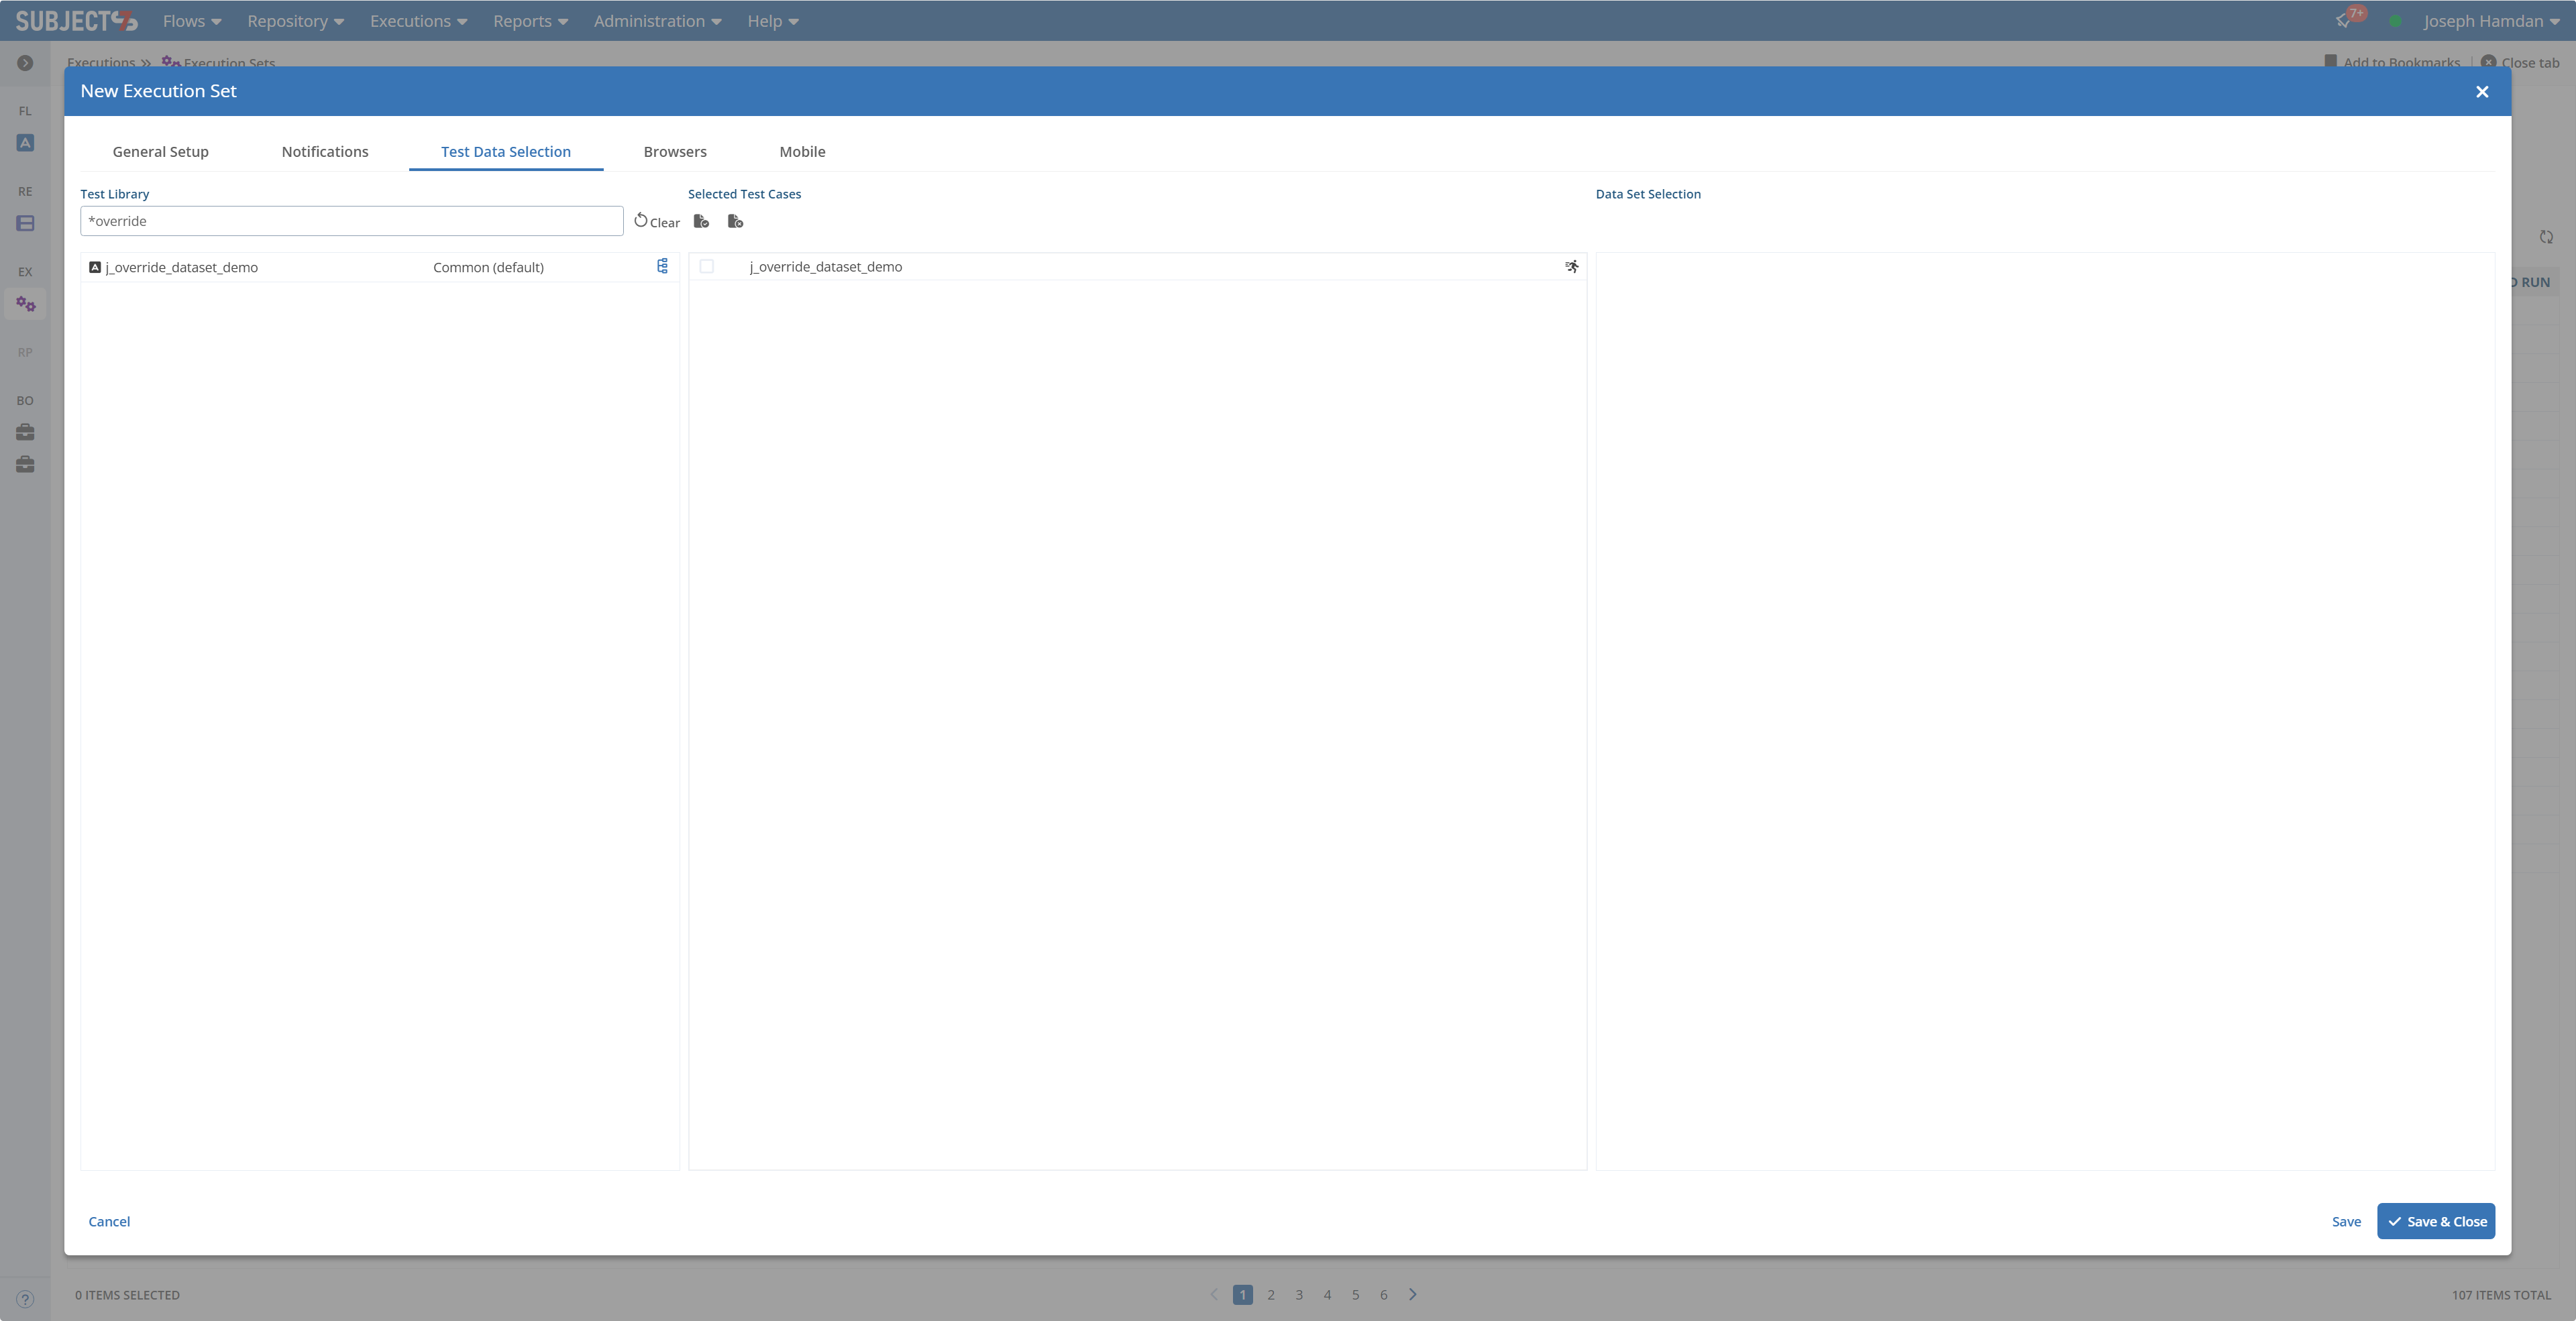Switch to the General Setup tab
This screenshot has height=1321, width=2576.
[160, 152]
